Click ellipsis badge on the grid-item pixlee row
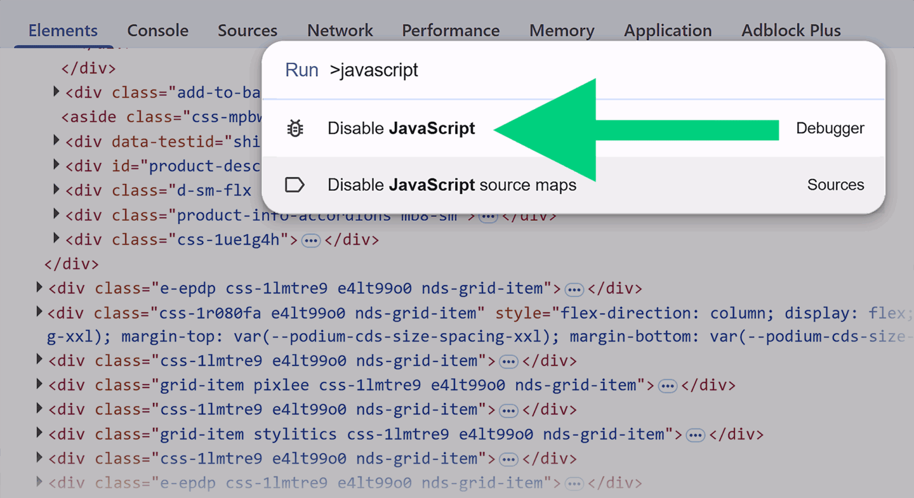 tap(666, 386)
